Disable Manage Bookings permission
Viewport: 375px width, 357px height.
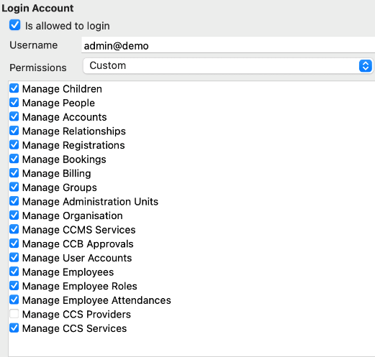click(14, 159)
